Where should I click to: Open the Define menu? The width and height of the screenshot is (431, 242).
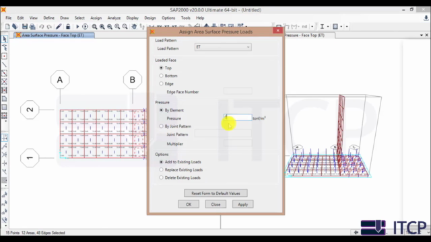(48, 18)
